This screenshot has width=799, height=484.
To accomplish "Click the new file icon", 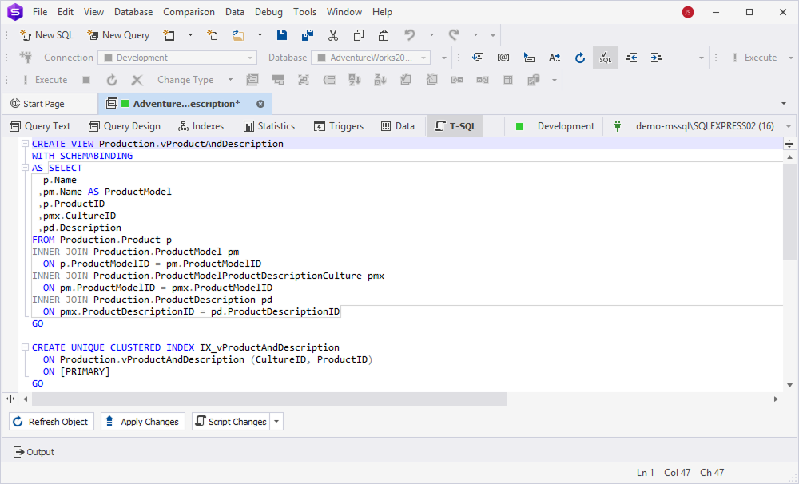I will [x=213, y=35].
